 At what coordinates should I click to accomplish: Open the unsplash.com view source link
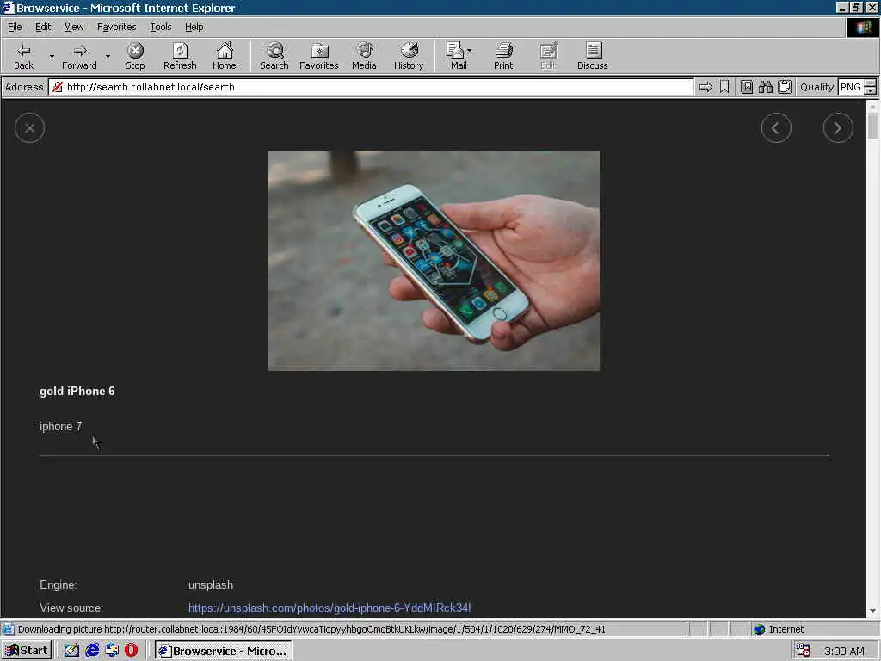[x=330, y=608]
